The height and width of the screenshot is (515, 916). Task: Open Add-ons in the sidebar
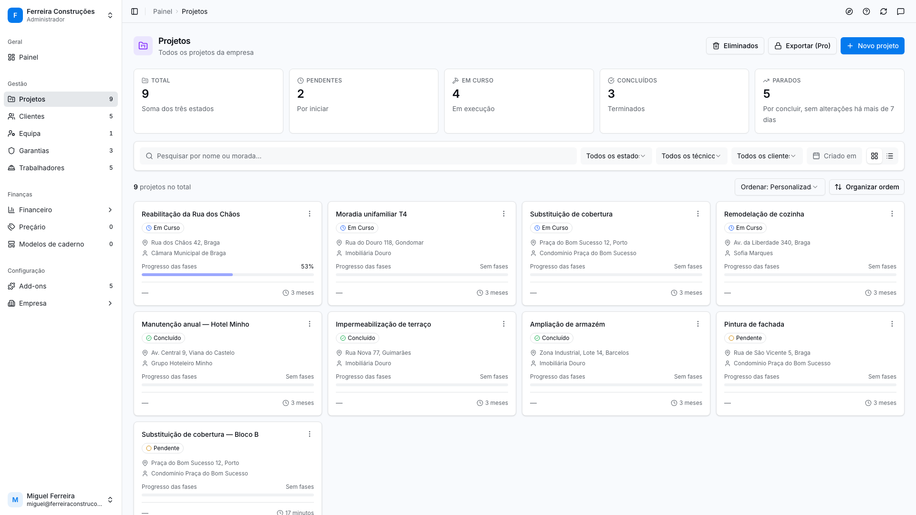click(61, 286)
